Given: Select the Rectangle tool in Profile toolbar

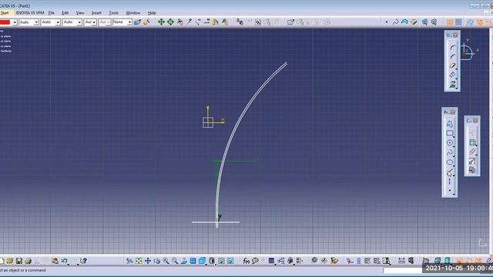Looking at the screenshot, I should point(450,133).
